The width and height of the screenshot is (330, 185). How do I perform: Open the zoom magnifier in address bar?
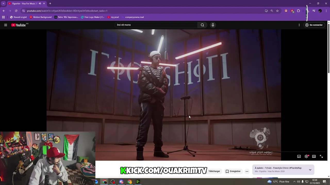[272, 11]
